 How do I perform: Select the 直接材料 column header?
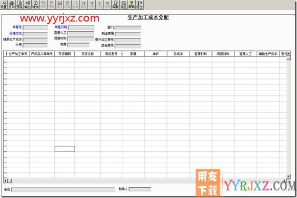coord(201,54)
